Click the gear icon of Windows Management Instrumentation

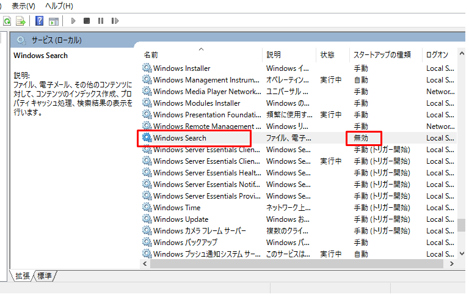pos(147,79)
